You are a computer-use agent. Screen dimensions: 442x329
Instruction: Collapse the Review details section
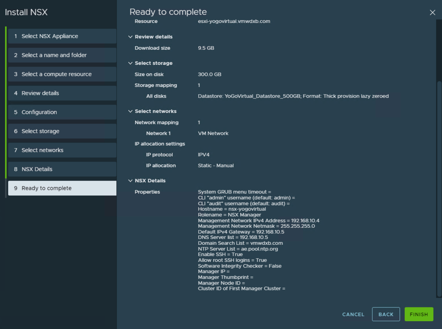[130, 37]
